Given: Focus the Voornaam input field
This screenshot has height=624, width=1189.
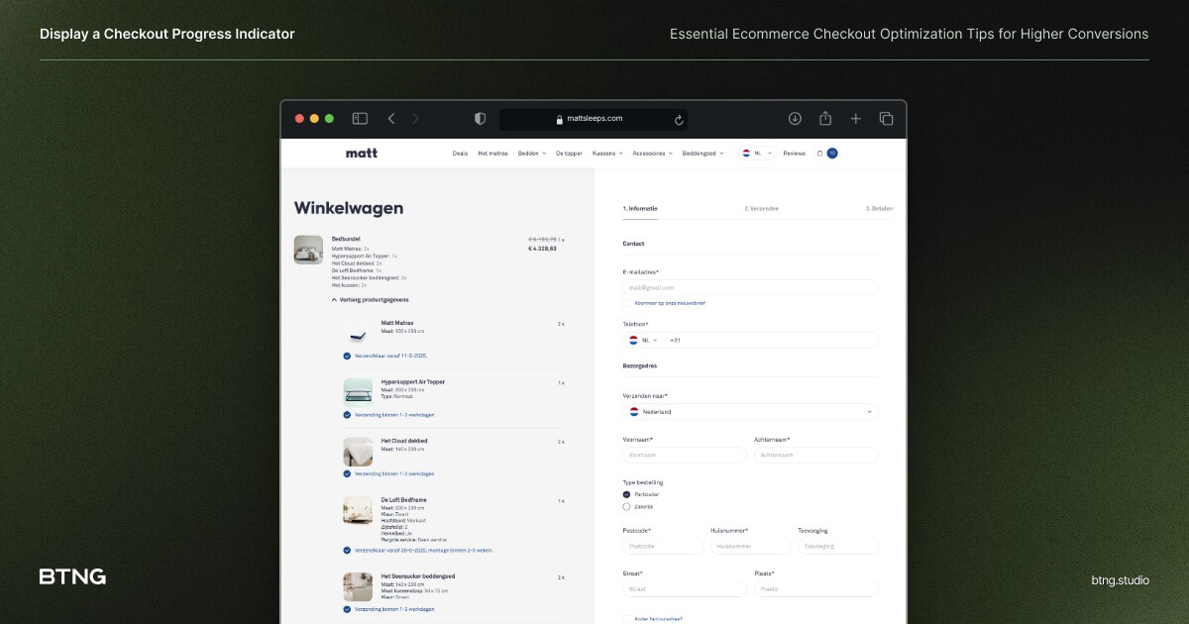Looking at the screenshot, I should pos(685,456).
